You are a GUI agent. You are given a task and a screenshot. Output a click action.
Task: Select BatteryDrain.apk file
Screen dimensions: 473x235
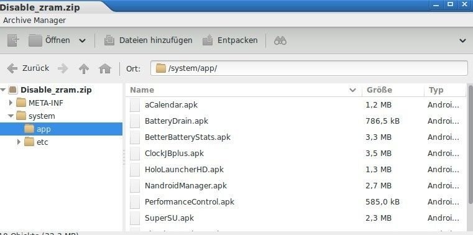coord(177,121)
